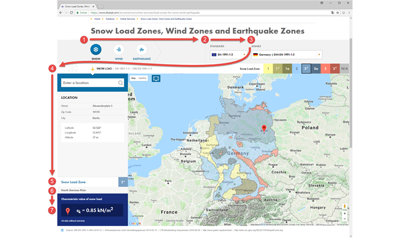Click the North German Plain text
The image size is (394, 238).
click(x=74, y=190)
